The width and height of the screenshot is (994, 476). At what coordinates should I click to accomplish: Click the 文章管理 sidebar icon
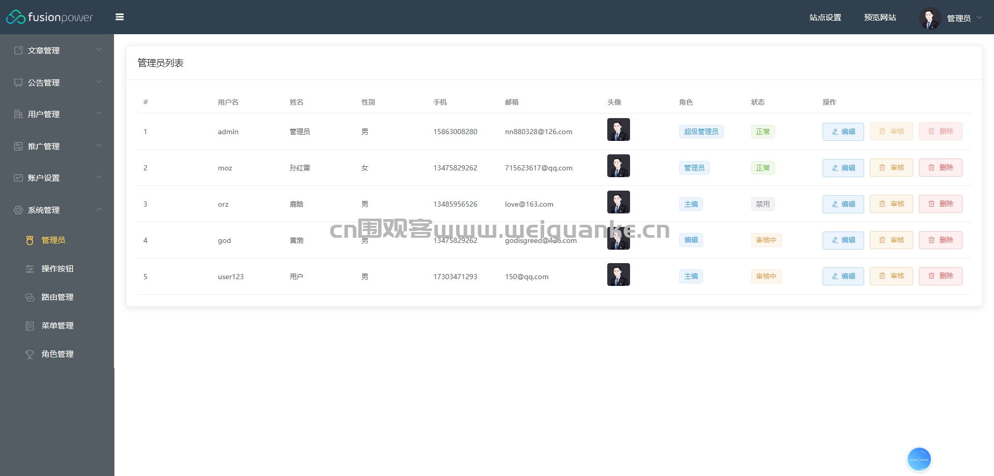18,50
